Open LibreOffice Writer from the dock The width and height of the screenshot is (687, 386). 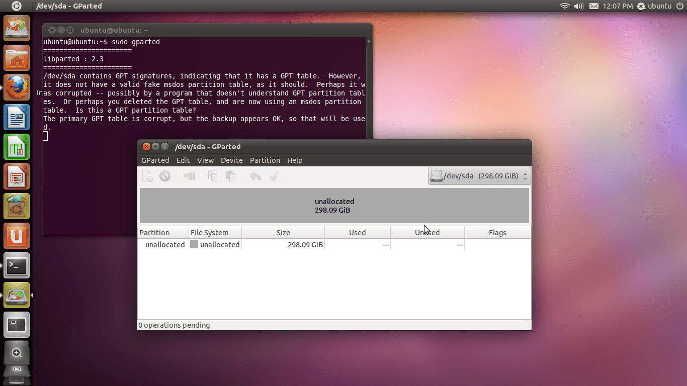coord(17,117)
